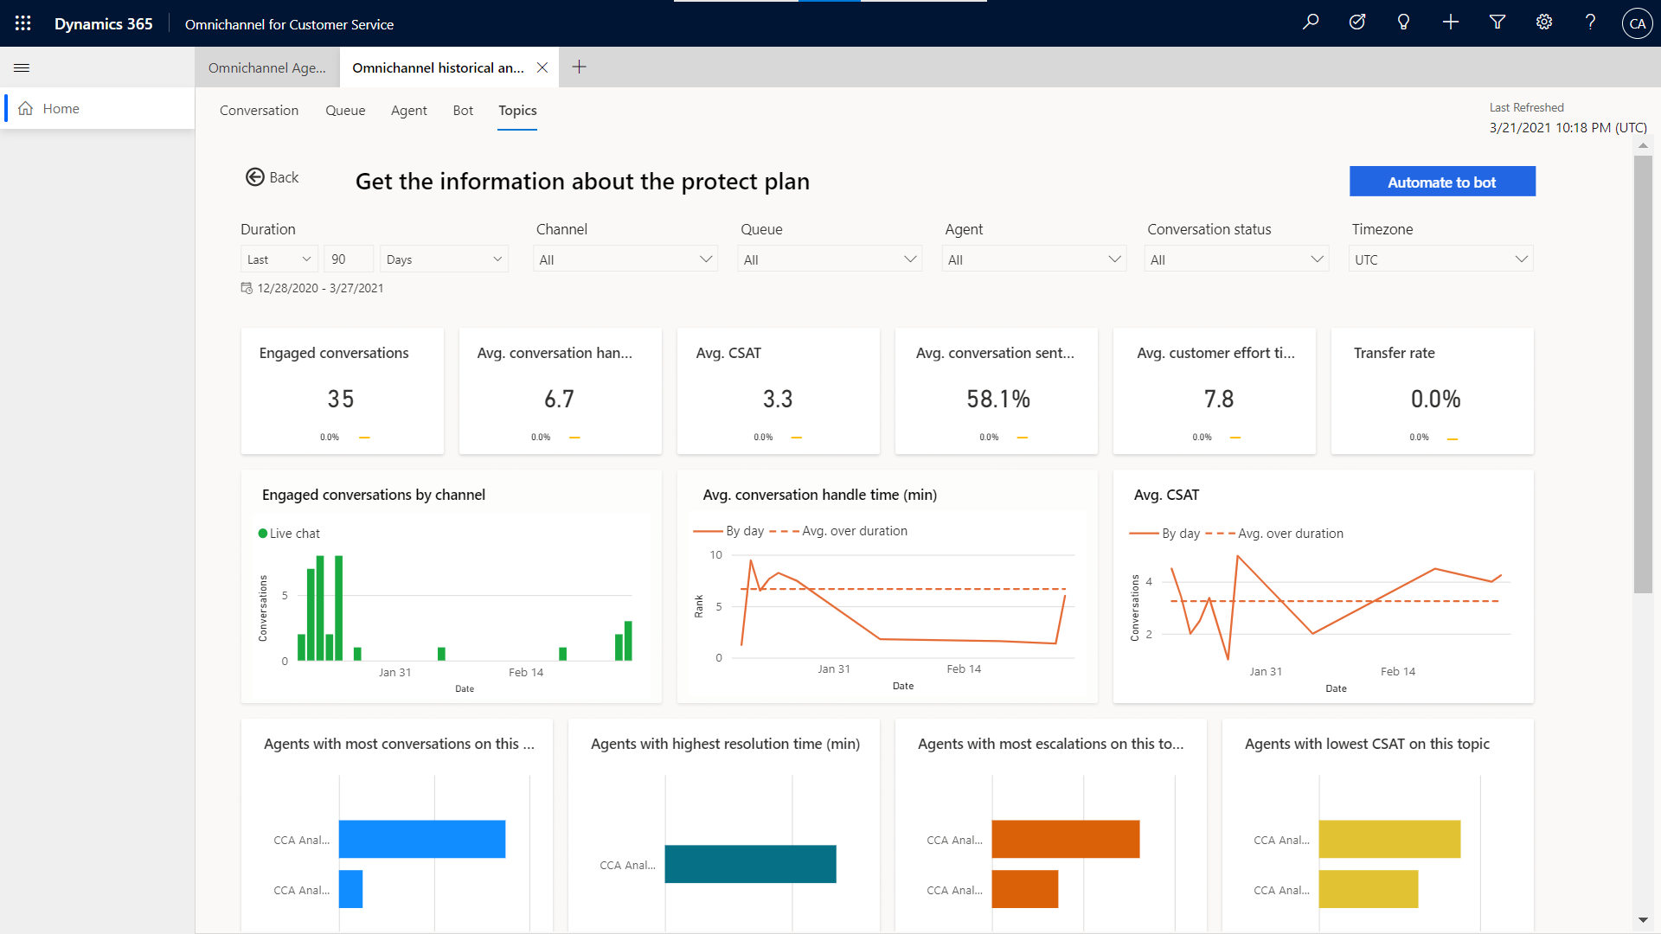The height and width of the screenshot is (934, 1661).
Task: Click the home icon in the sidebar
Action: point(24,108)
